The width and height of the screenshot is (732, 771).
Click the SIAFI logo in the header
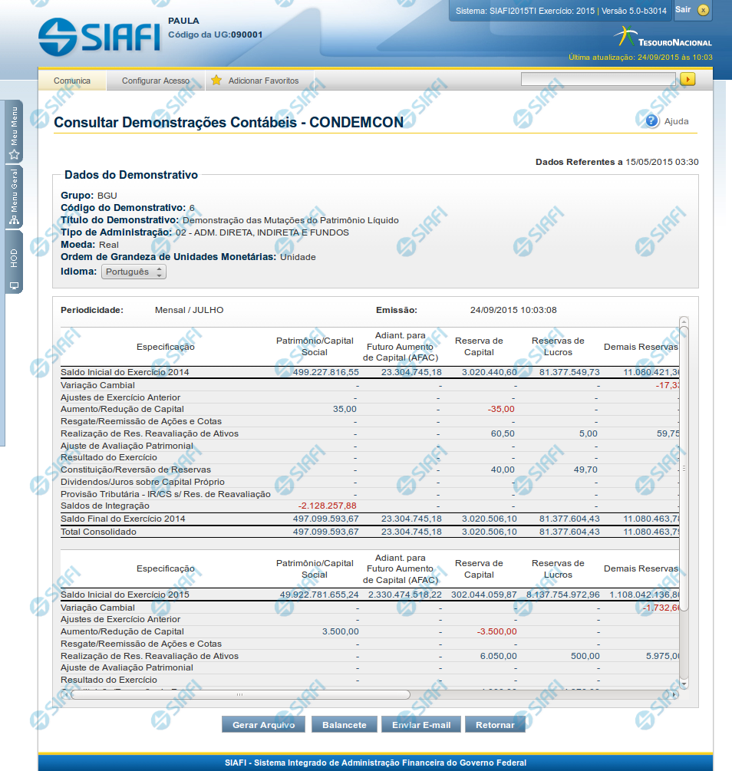(x=98, y=35)
